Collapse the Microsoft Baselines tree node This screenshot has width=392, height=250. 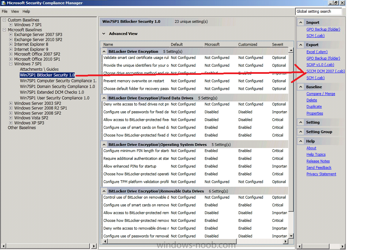[4, 30]
